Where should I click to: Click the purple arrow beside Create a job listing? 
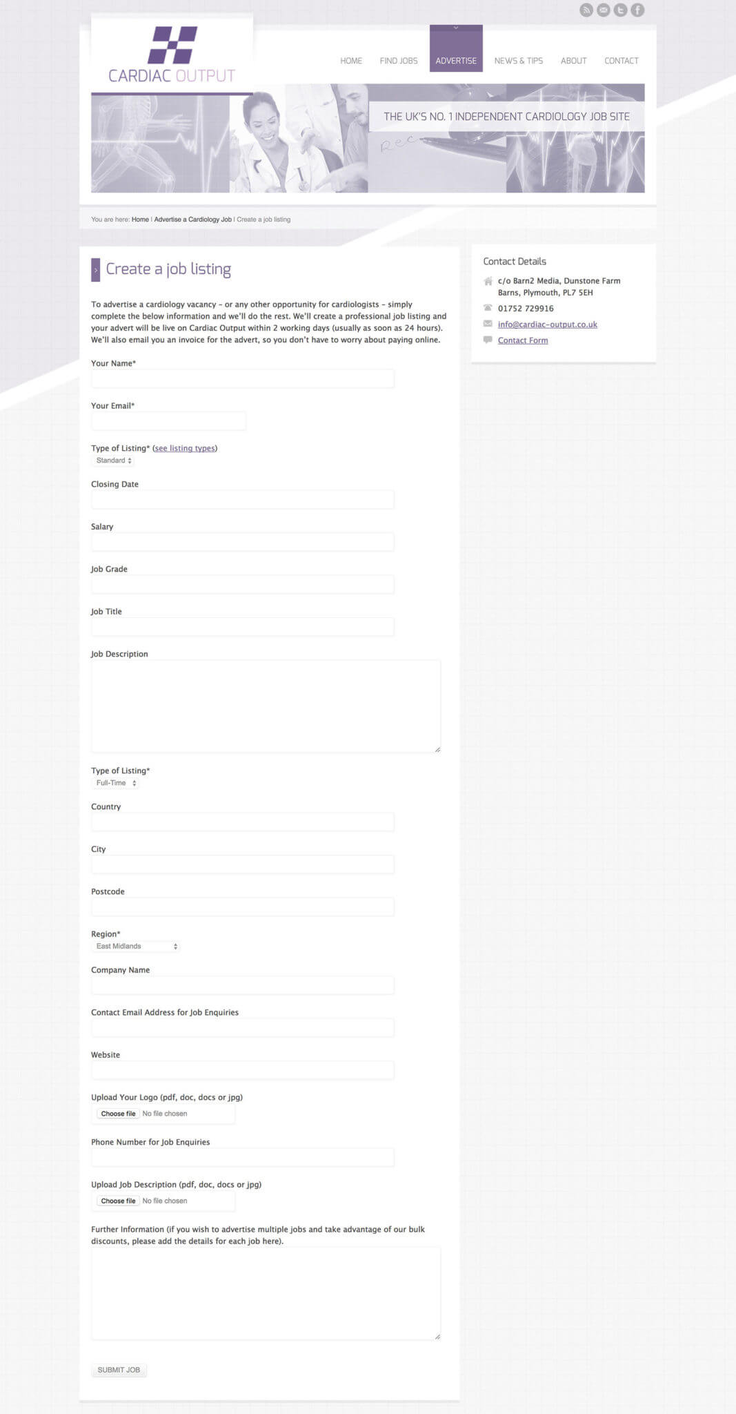point(96,269)
